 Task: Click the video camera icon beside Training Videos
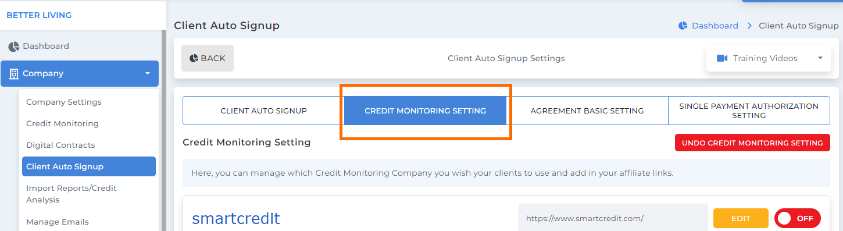pyautogui.click(x=722, y=58)
